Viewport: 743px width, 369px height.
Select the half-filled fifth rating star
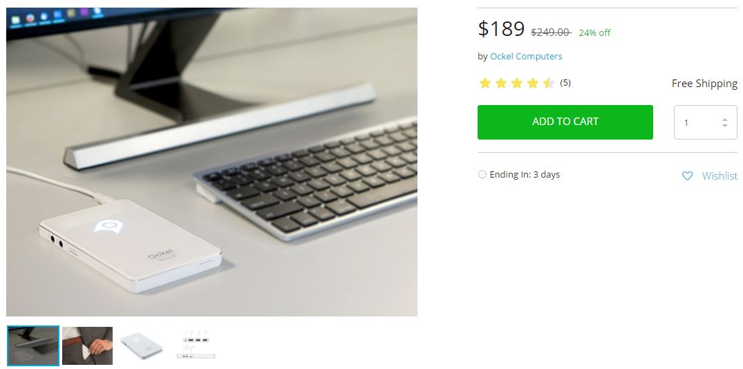549,84
